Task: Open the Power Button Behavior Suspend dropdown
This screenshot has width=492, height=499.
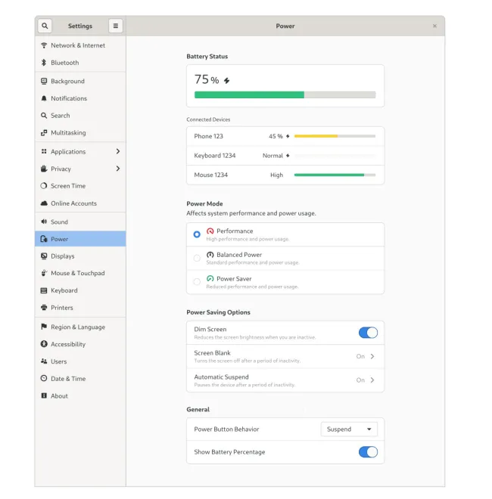Action: 349,429
